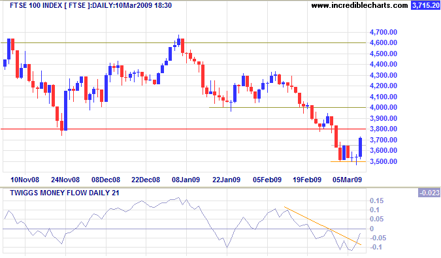Click the 19Feb09 date label
Screen dimensions: 441x258
[307, 180]
